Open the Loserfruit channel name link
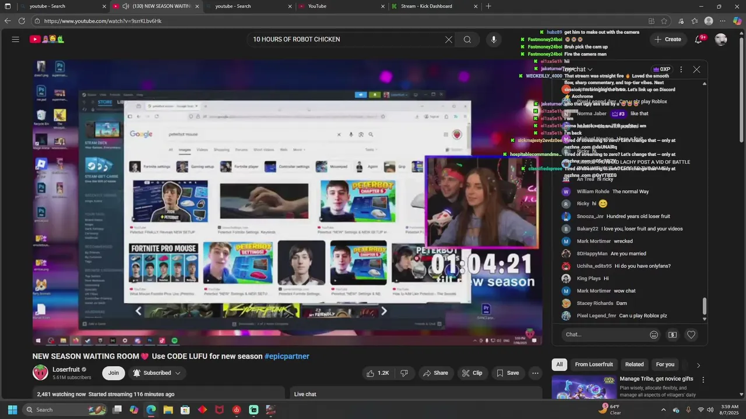Viewport: 746px width, 419px height. pyautogui.click(x=66, y=370)
